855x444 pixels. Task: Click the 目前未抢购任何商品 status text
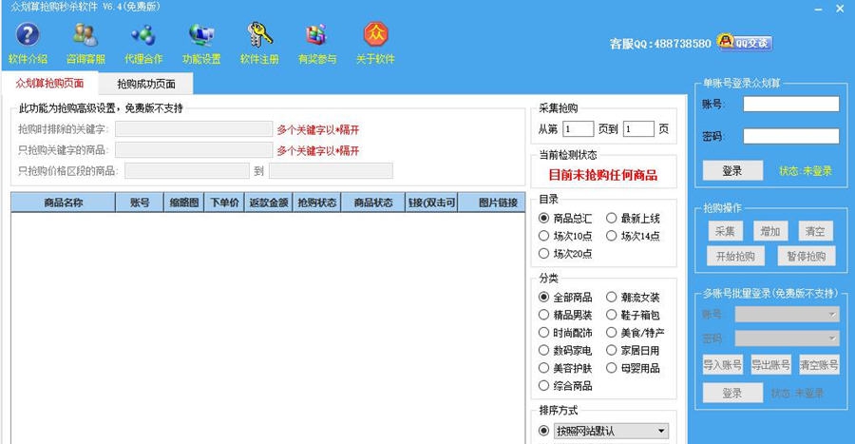(x=603, y=175)
